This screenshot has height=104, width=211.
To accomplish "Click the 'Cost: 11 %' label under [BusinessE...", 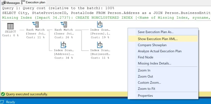I will 100,58.
